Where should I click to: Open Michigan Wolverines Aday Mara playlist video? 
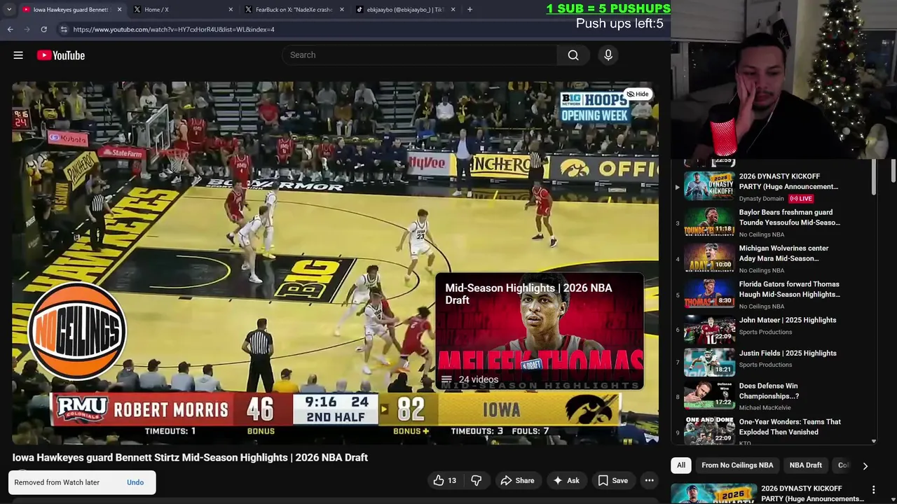(774, 258)
